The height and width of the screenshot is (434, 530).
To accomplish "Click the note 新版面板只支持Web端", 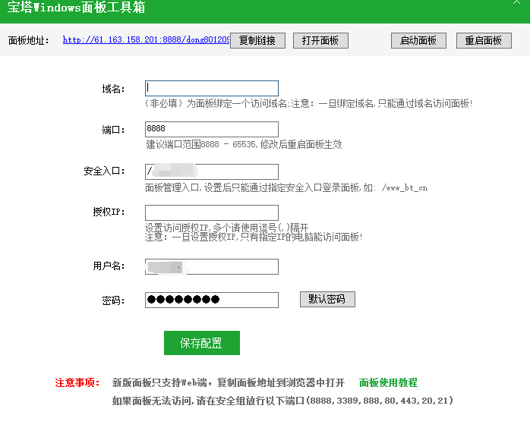I will (229, 382).
